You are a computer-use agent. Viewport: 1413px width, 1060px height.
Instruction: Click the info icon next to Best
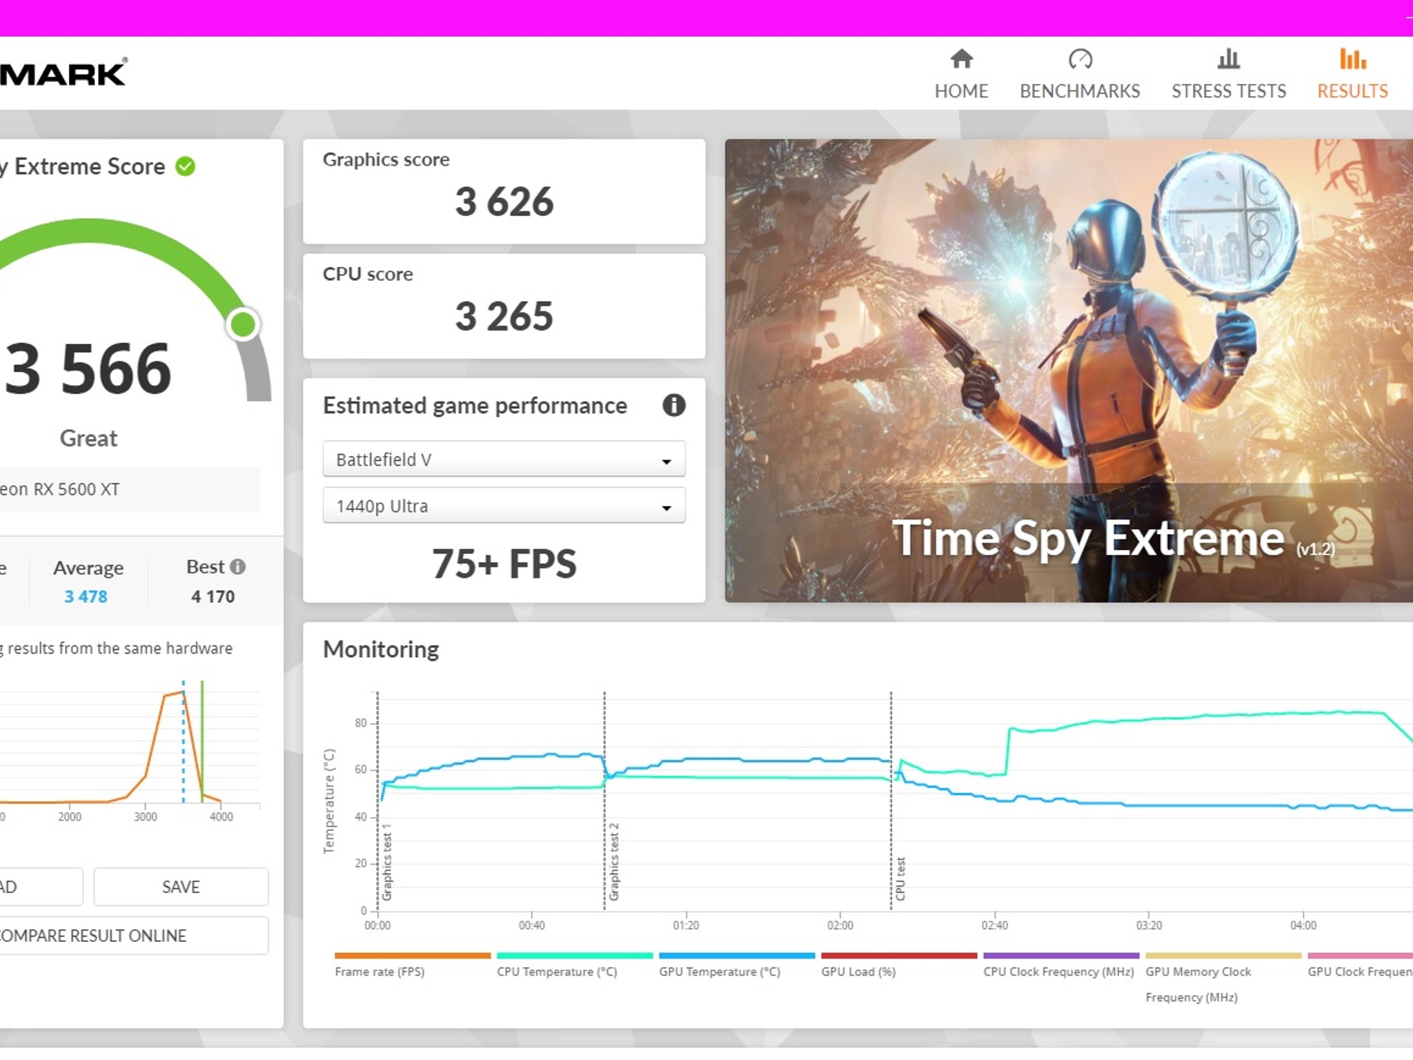click(x=238, y=567)
